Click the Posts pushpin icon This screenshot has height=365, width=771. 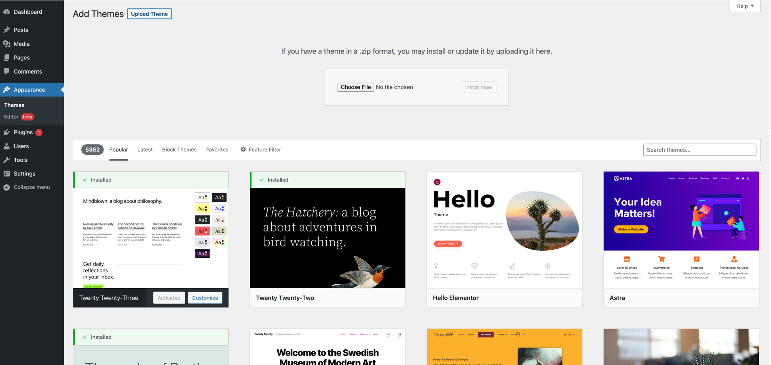(6, 30)
